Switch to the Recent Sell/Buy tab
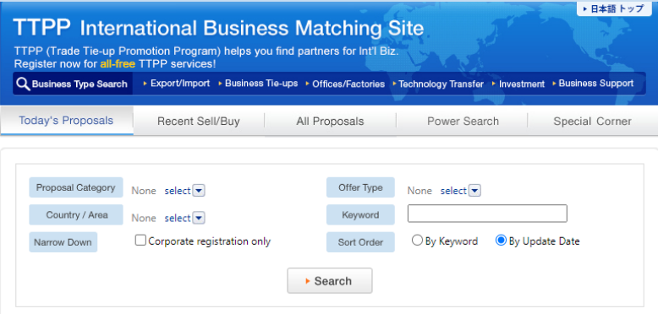 pos(199,122)
